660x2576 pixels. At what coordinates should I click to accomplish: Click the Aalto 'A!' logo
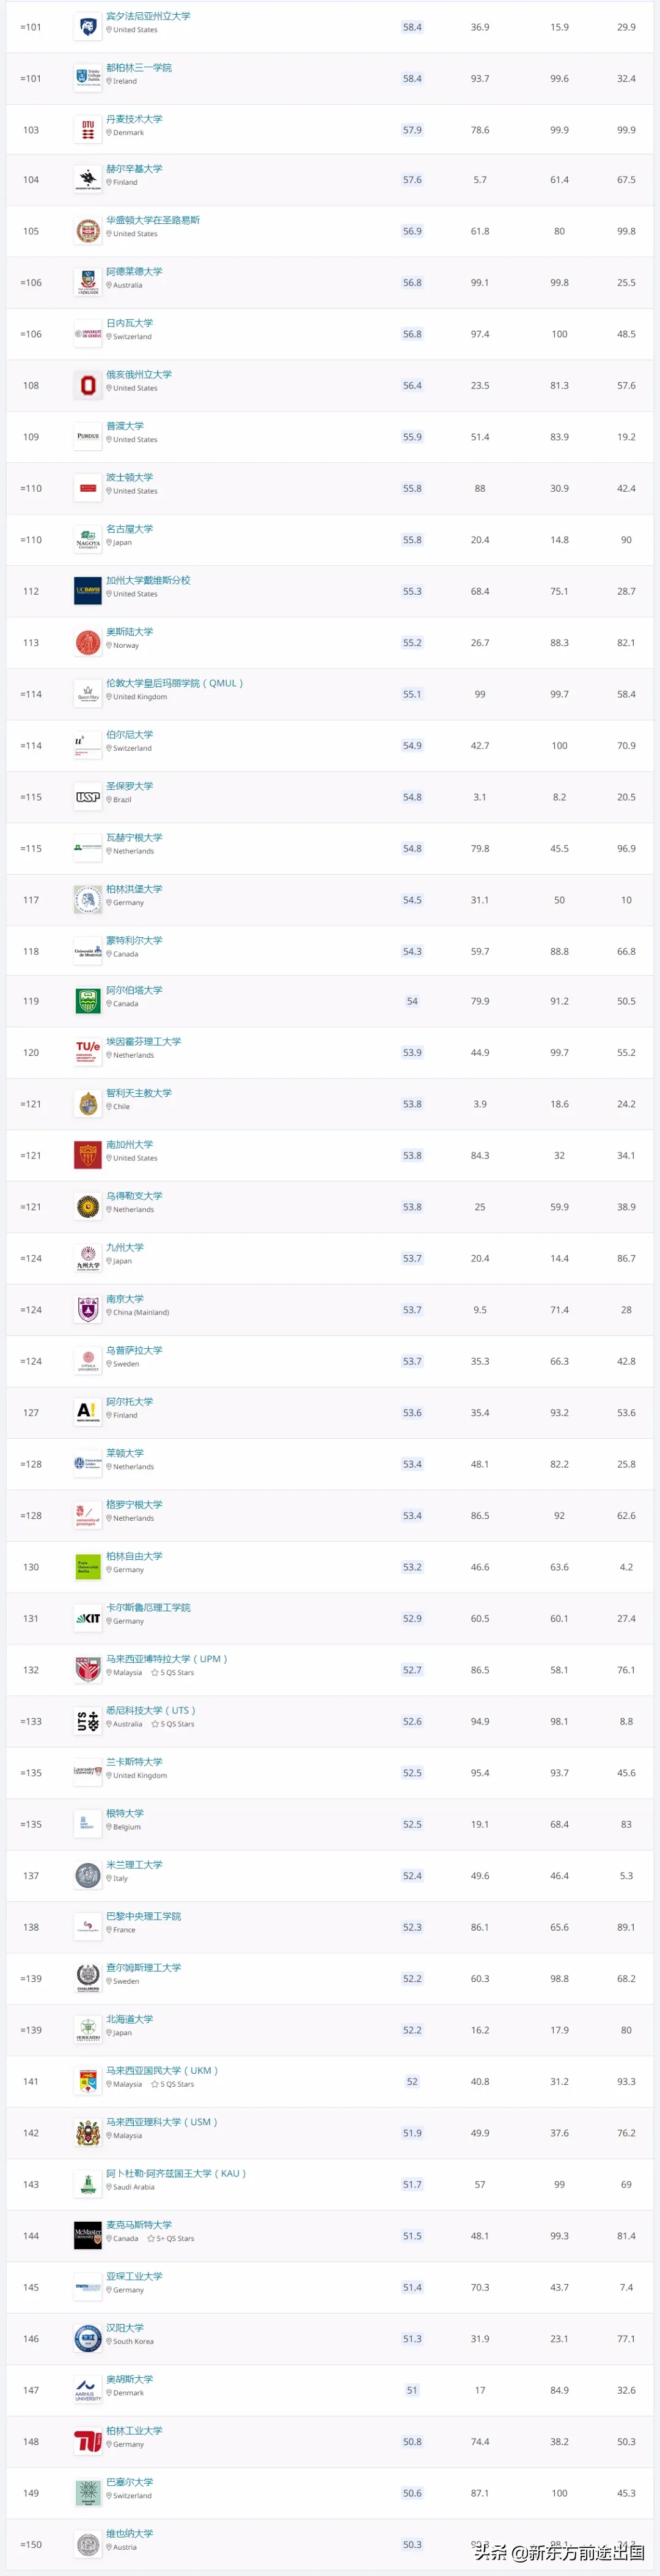(x=88, y=1411)
